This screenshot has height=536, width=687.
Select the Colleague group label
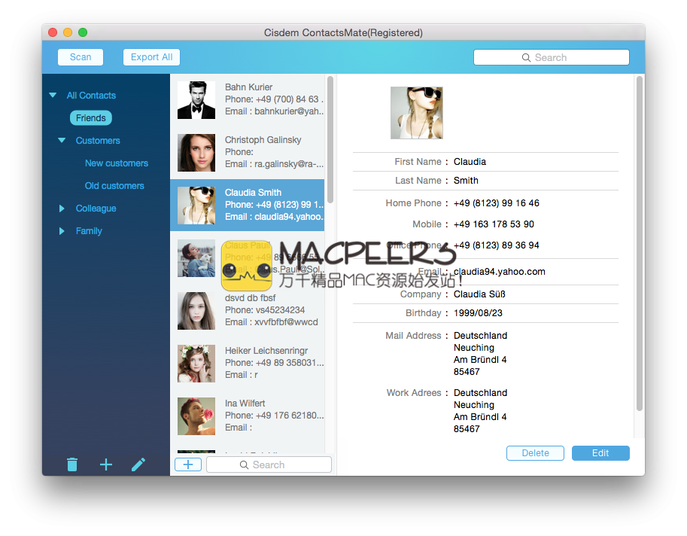pos(96,209)
